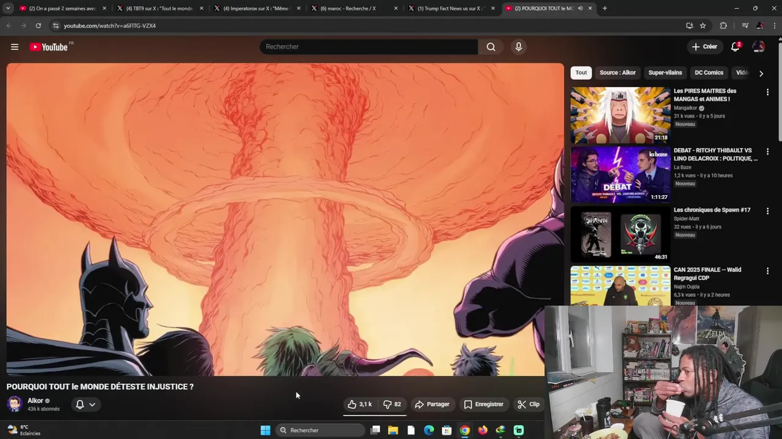Open the account avatar menu
The image size is (782, 439).
[x=758, y=46]
